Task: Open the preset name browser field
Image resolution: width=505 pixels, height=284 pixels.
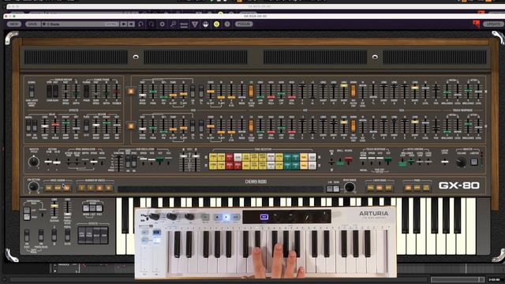Action: point(80,24)
